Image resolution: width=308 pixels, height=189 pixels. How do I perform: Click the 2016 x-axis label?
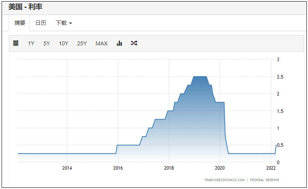click(x=118, y=168)
